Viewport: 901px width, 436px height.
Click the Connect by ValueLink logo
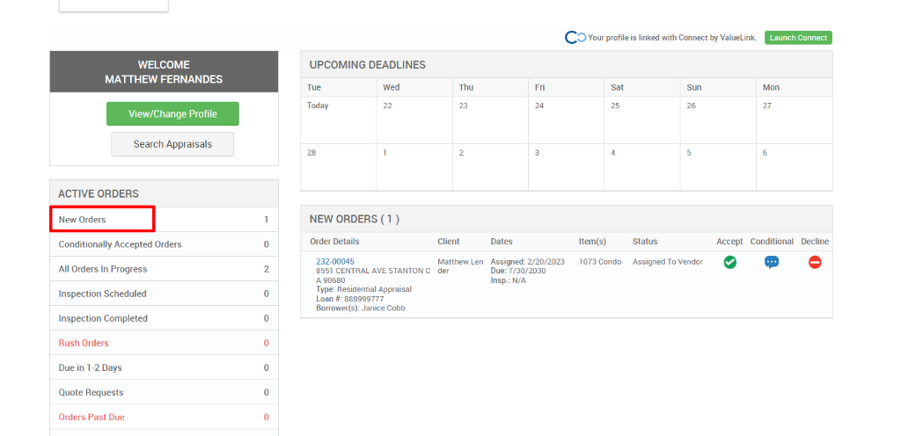tap(575, 38)
